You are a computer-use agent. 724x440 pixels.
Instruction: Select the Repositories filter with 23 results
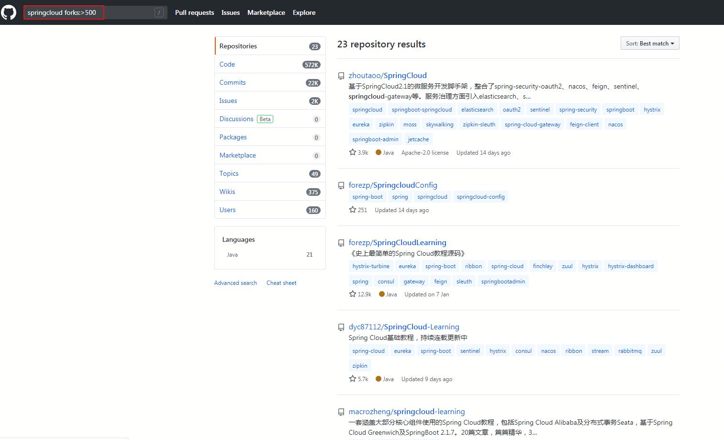click(270, 46)
